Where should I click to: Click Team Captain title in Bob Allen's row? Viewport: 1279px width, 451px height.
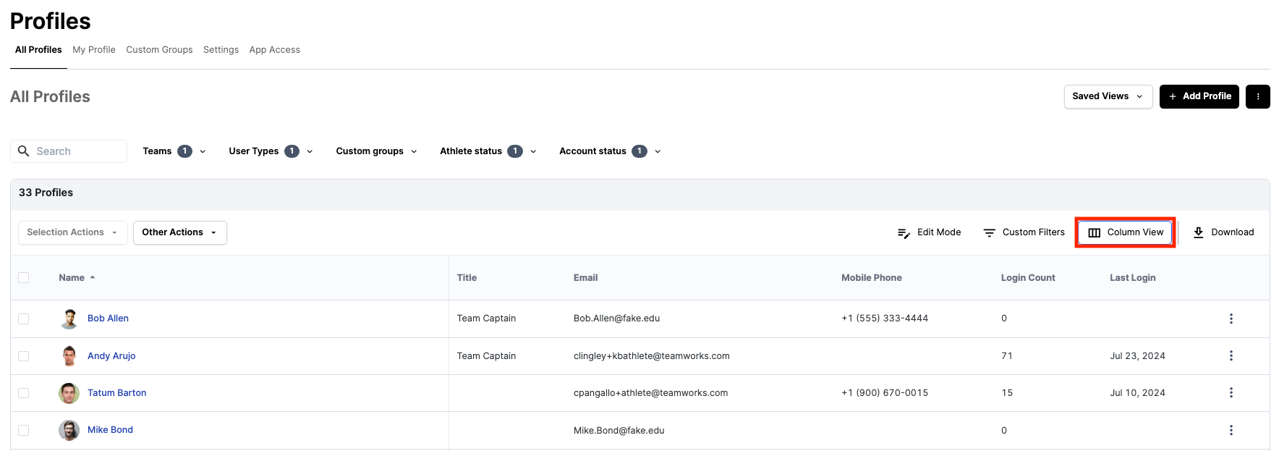point(486,319)
